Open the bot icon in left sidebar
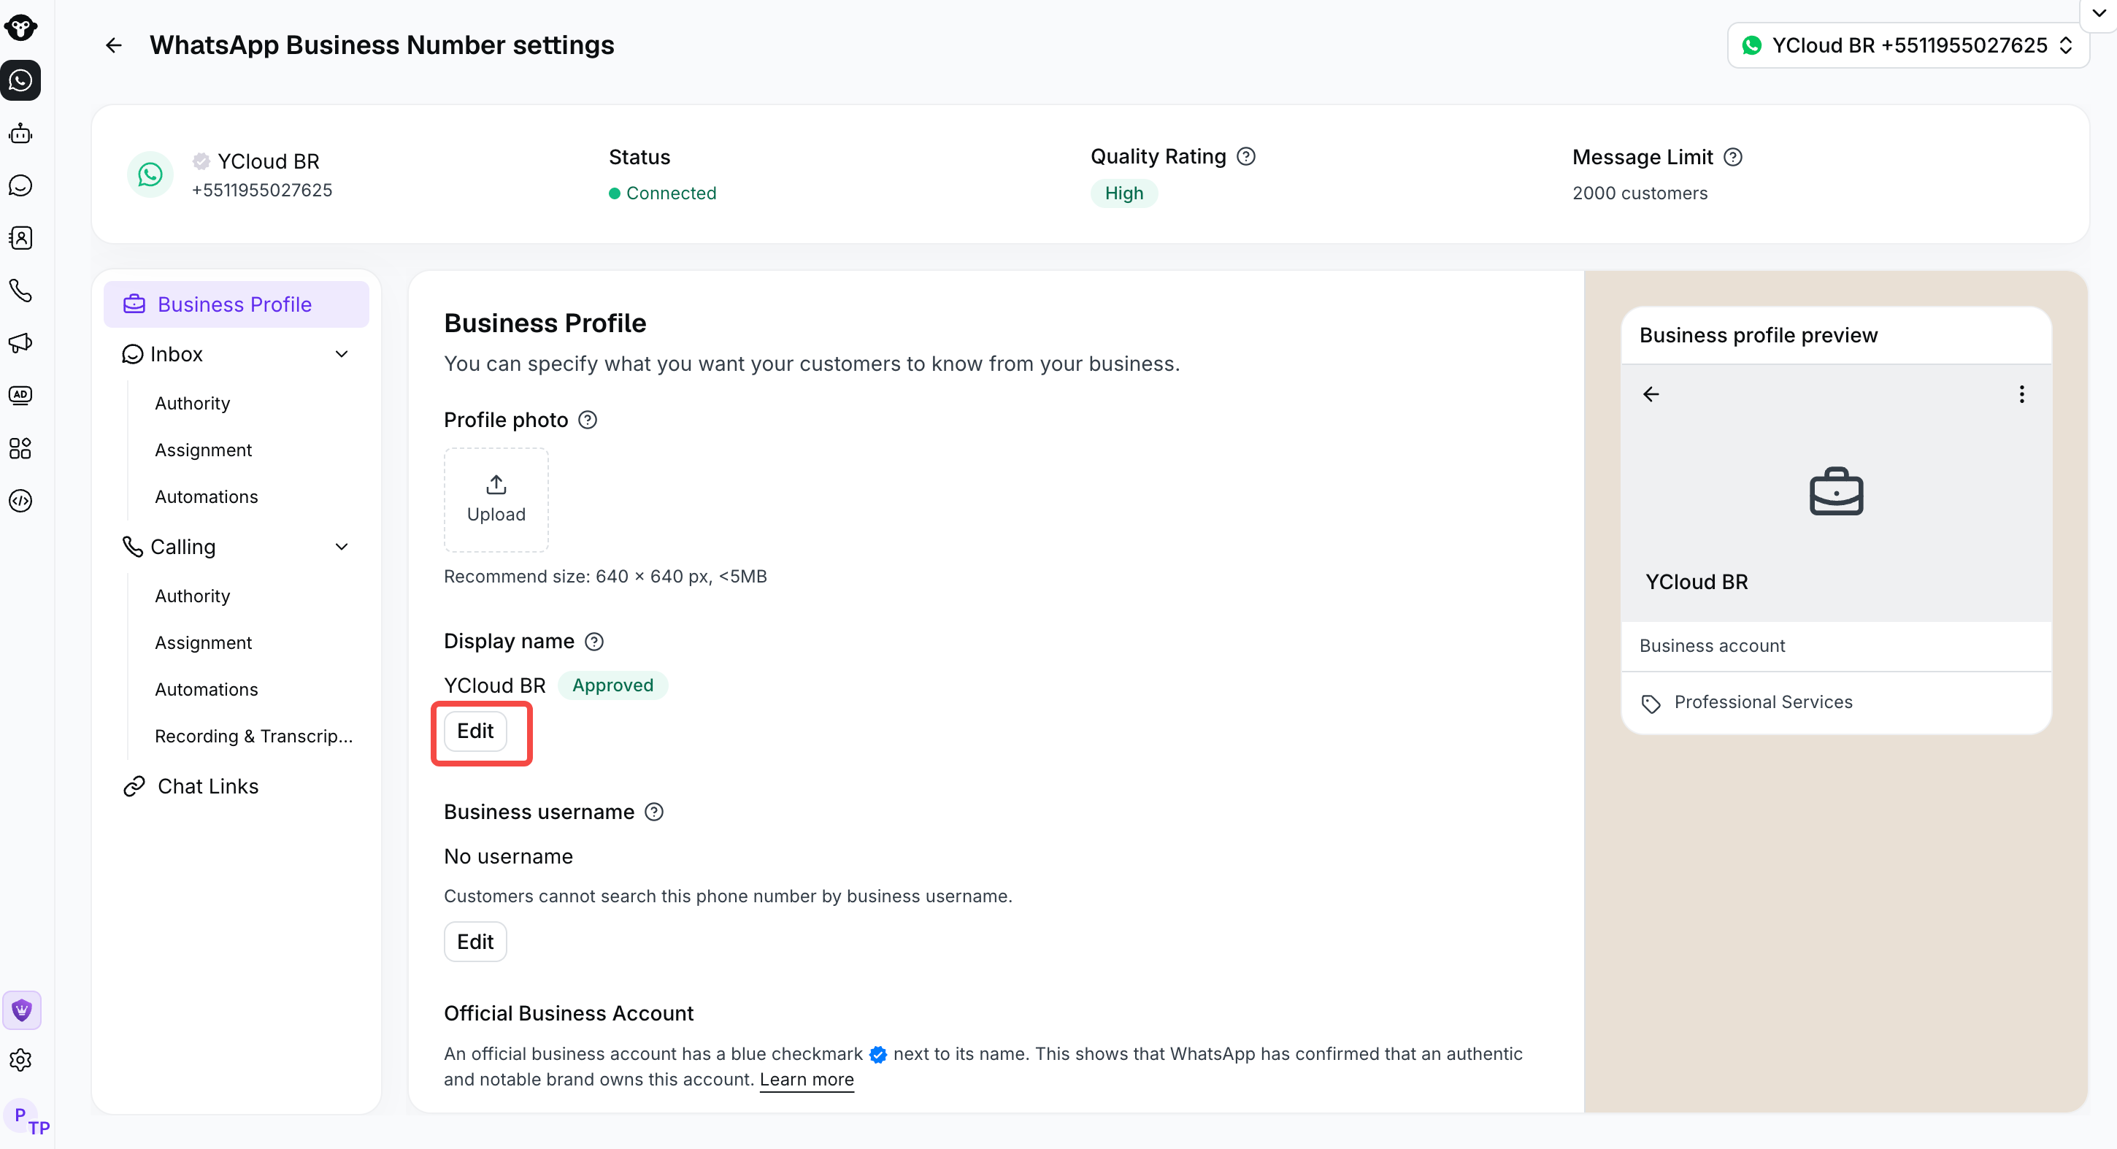This screenshot has height=1149, width=2117. (x=20, y=133)
